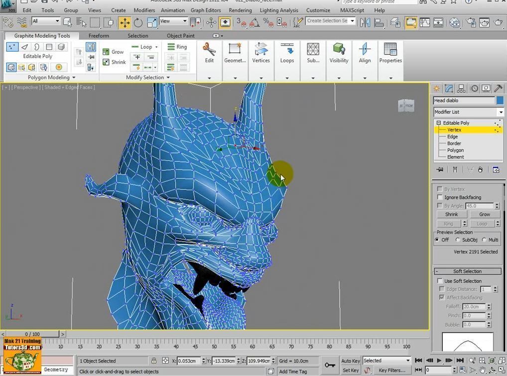
Task: Collapse the Editable Poly stack entry
Action: coord(440,123)
